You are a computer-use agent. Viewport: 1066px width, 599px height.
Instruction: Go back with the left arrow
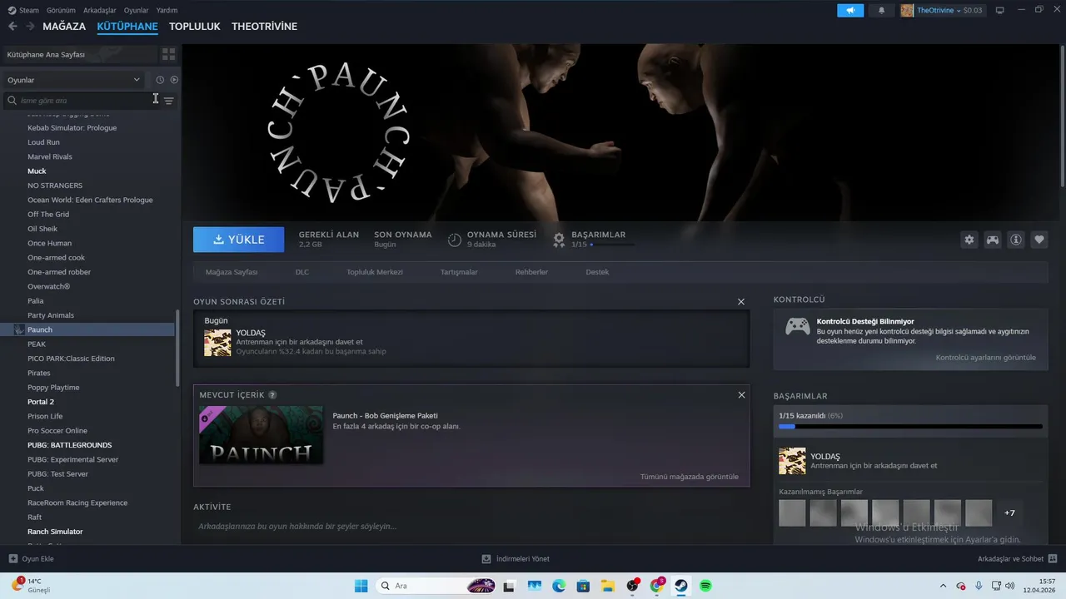point(12,27)
